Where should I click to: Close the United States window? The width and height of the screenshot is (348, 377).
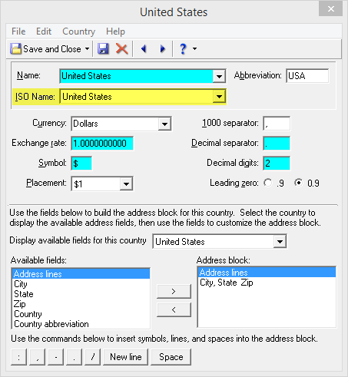(x=330, y=9)
